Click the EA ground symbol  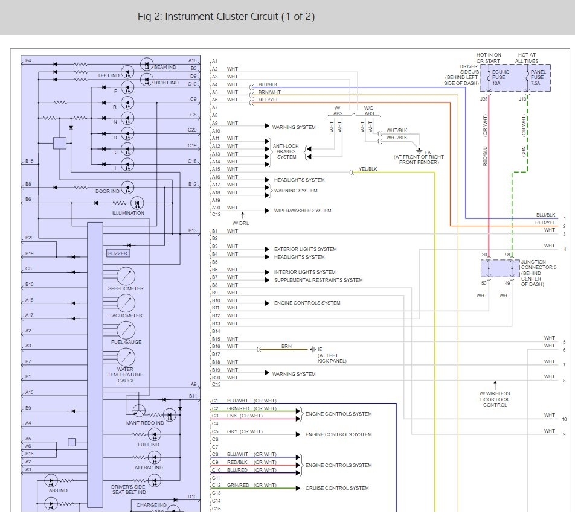419,150
